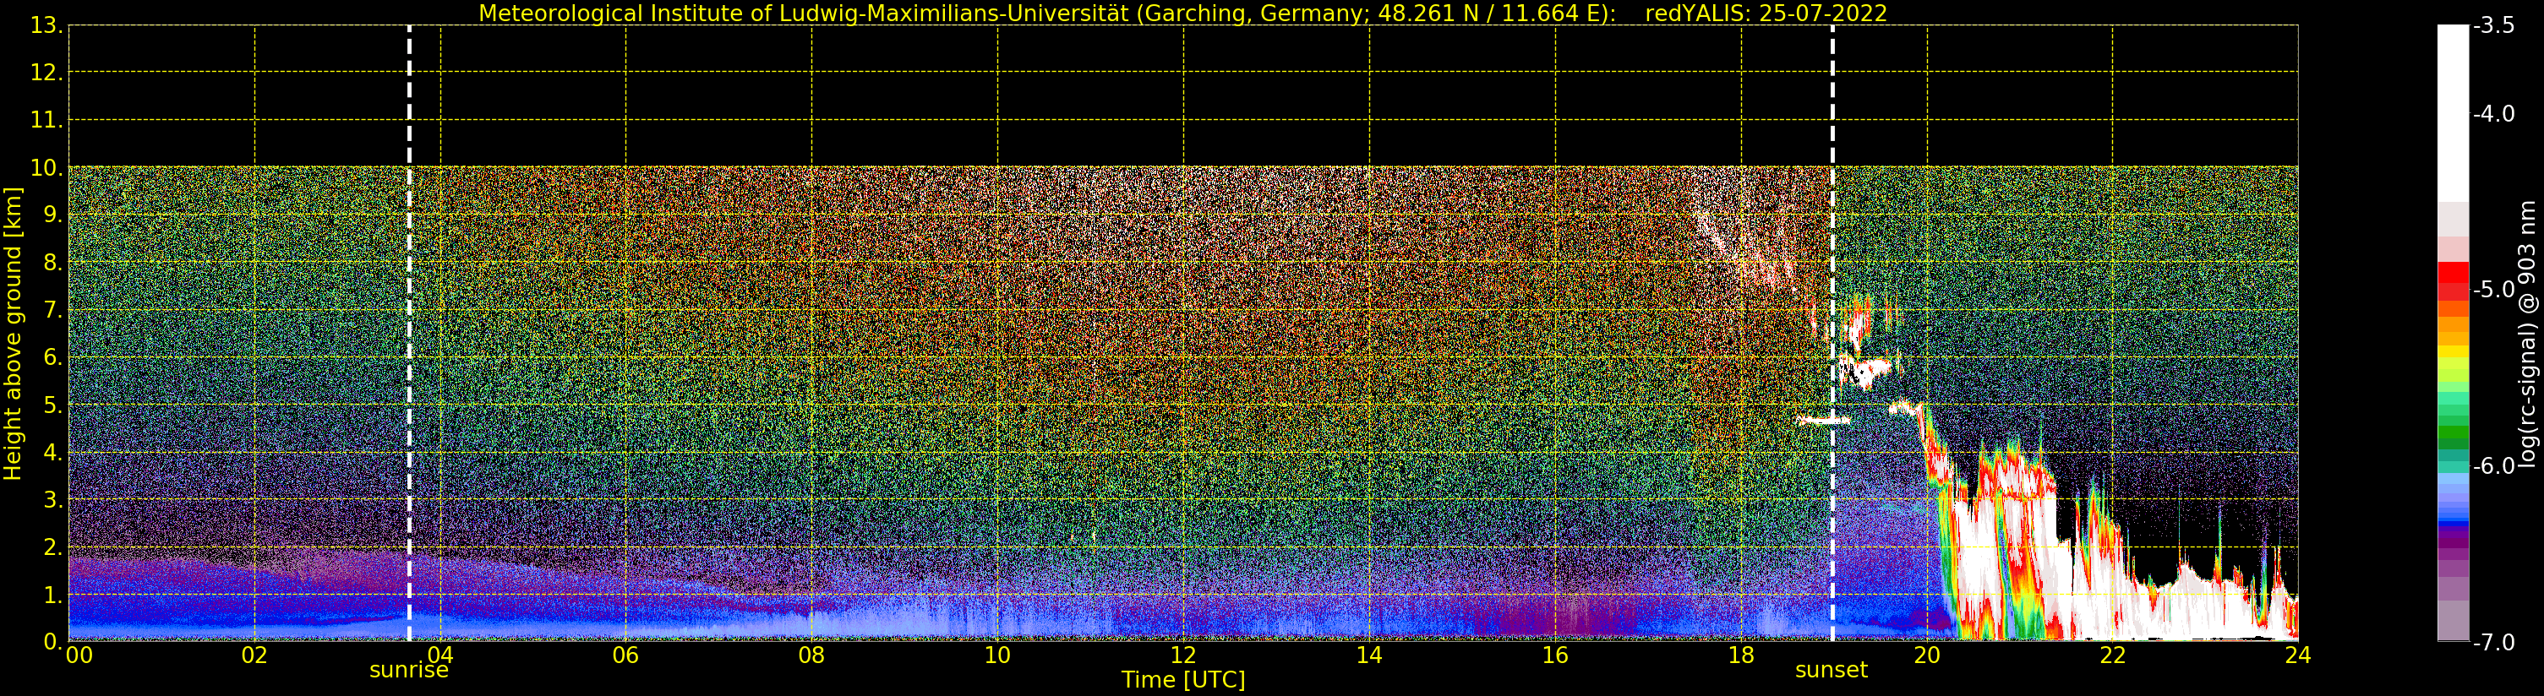Click the 'log(rc-signal) @903 nm' colorbar label

coord(2528,334)
